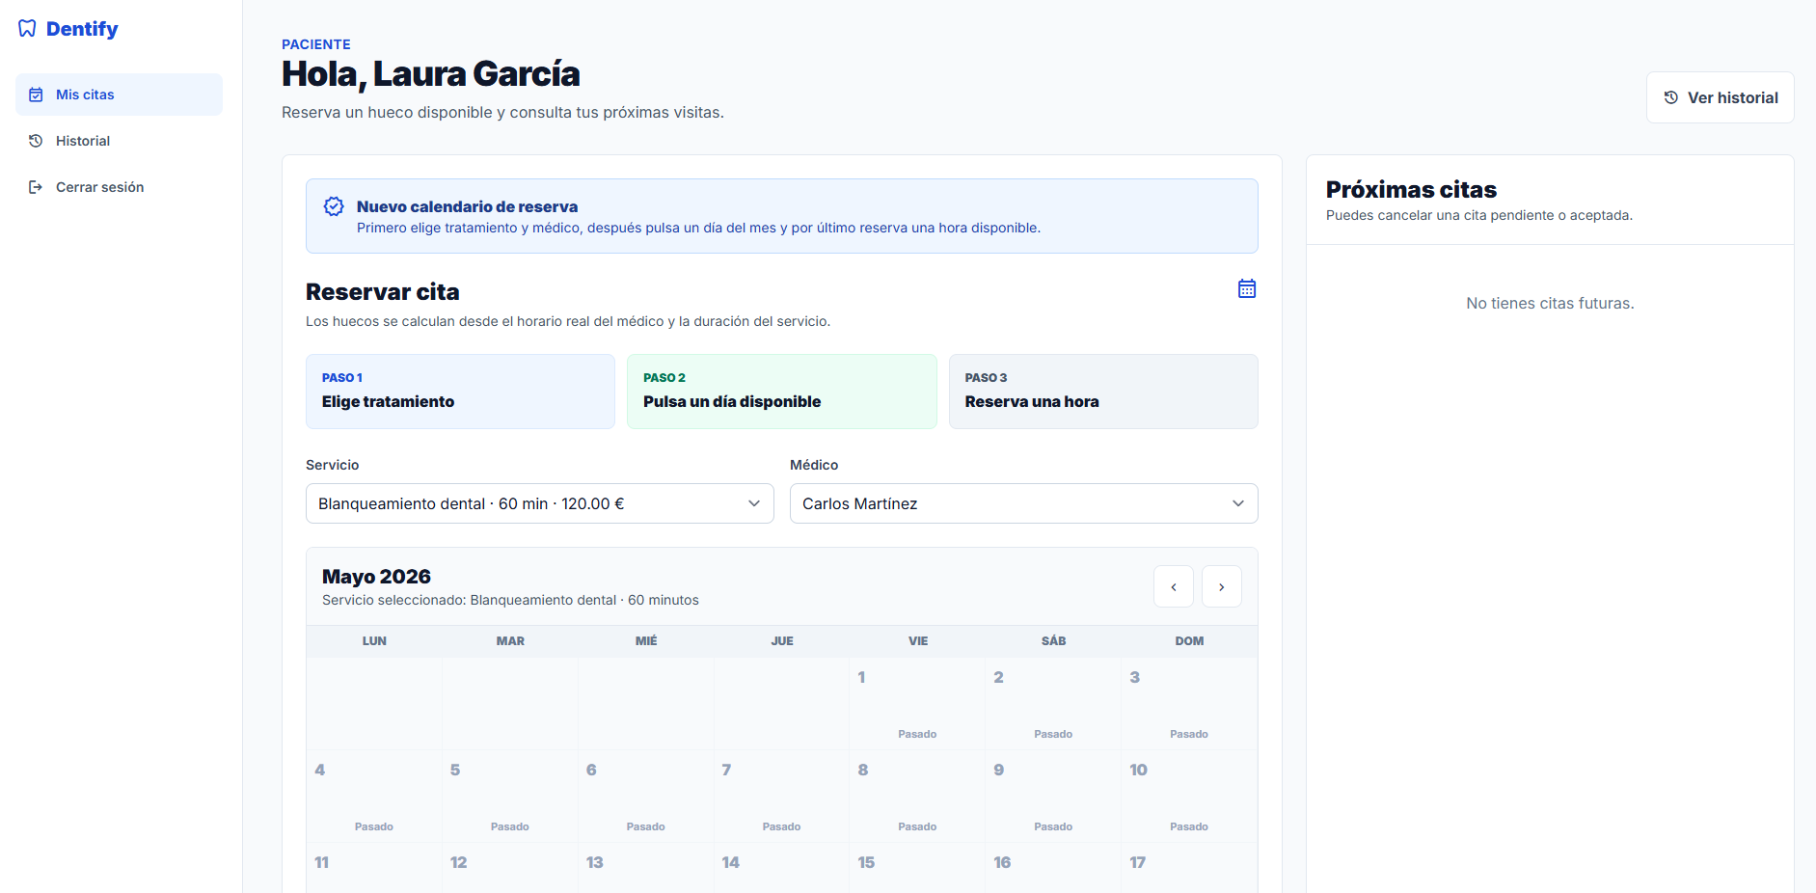
Task: Select day 14 in the May calendar
Action: tap(782, 868)
